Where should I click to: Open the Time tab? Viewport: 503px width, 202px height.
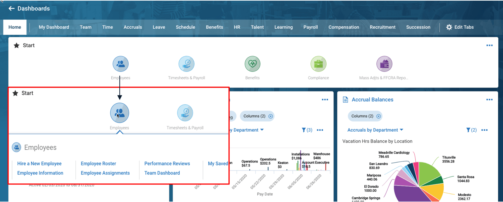click(x=107, y=27)
